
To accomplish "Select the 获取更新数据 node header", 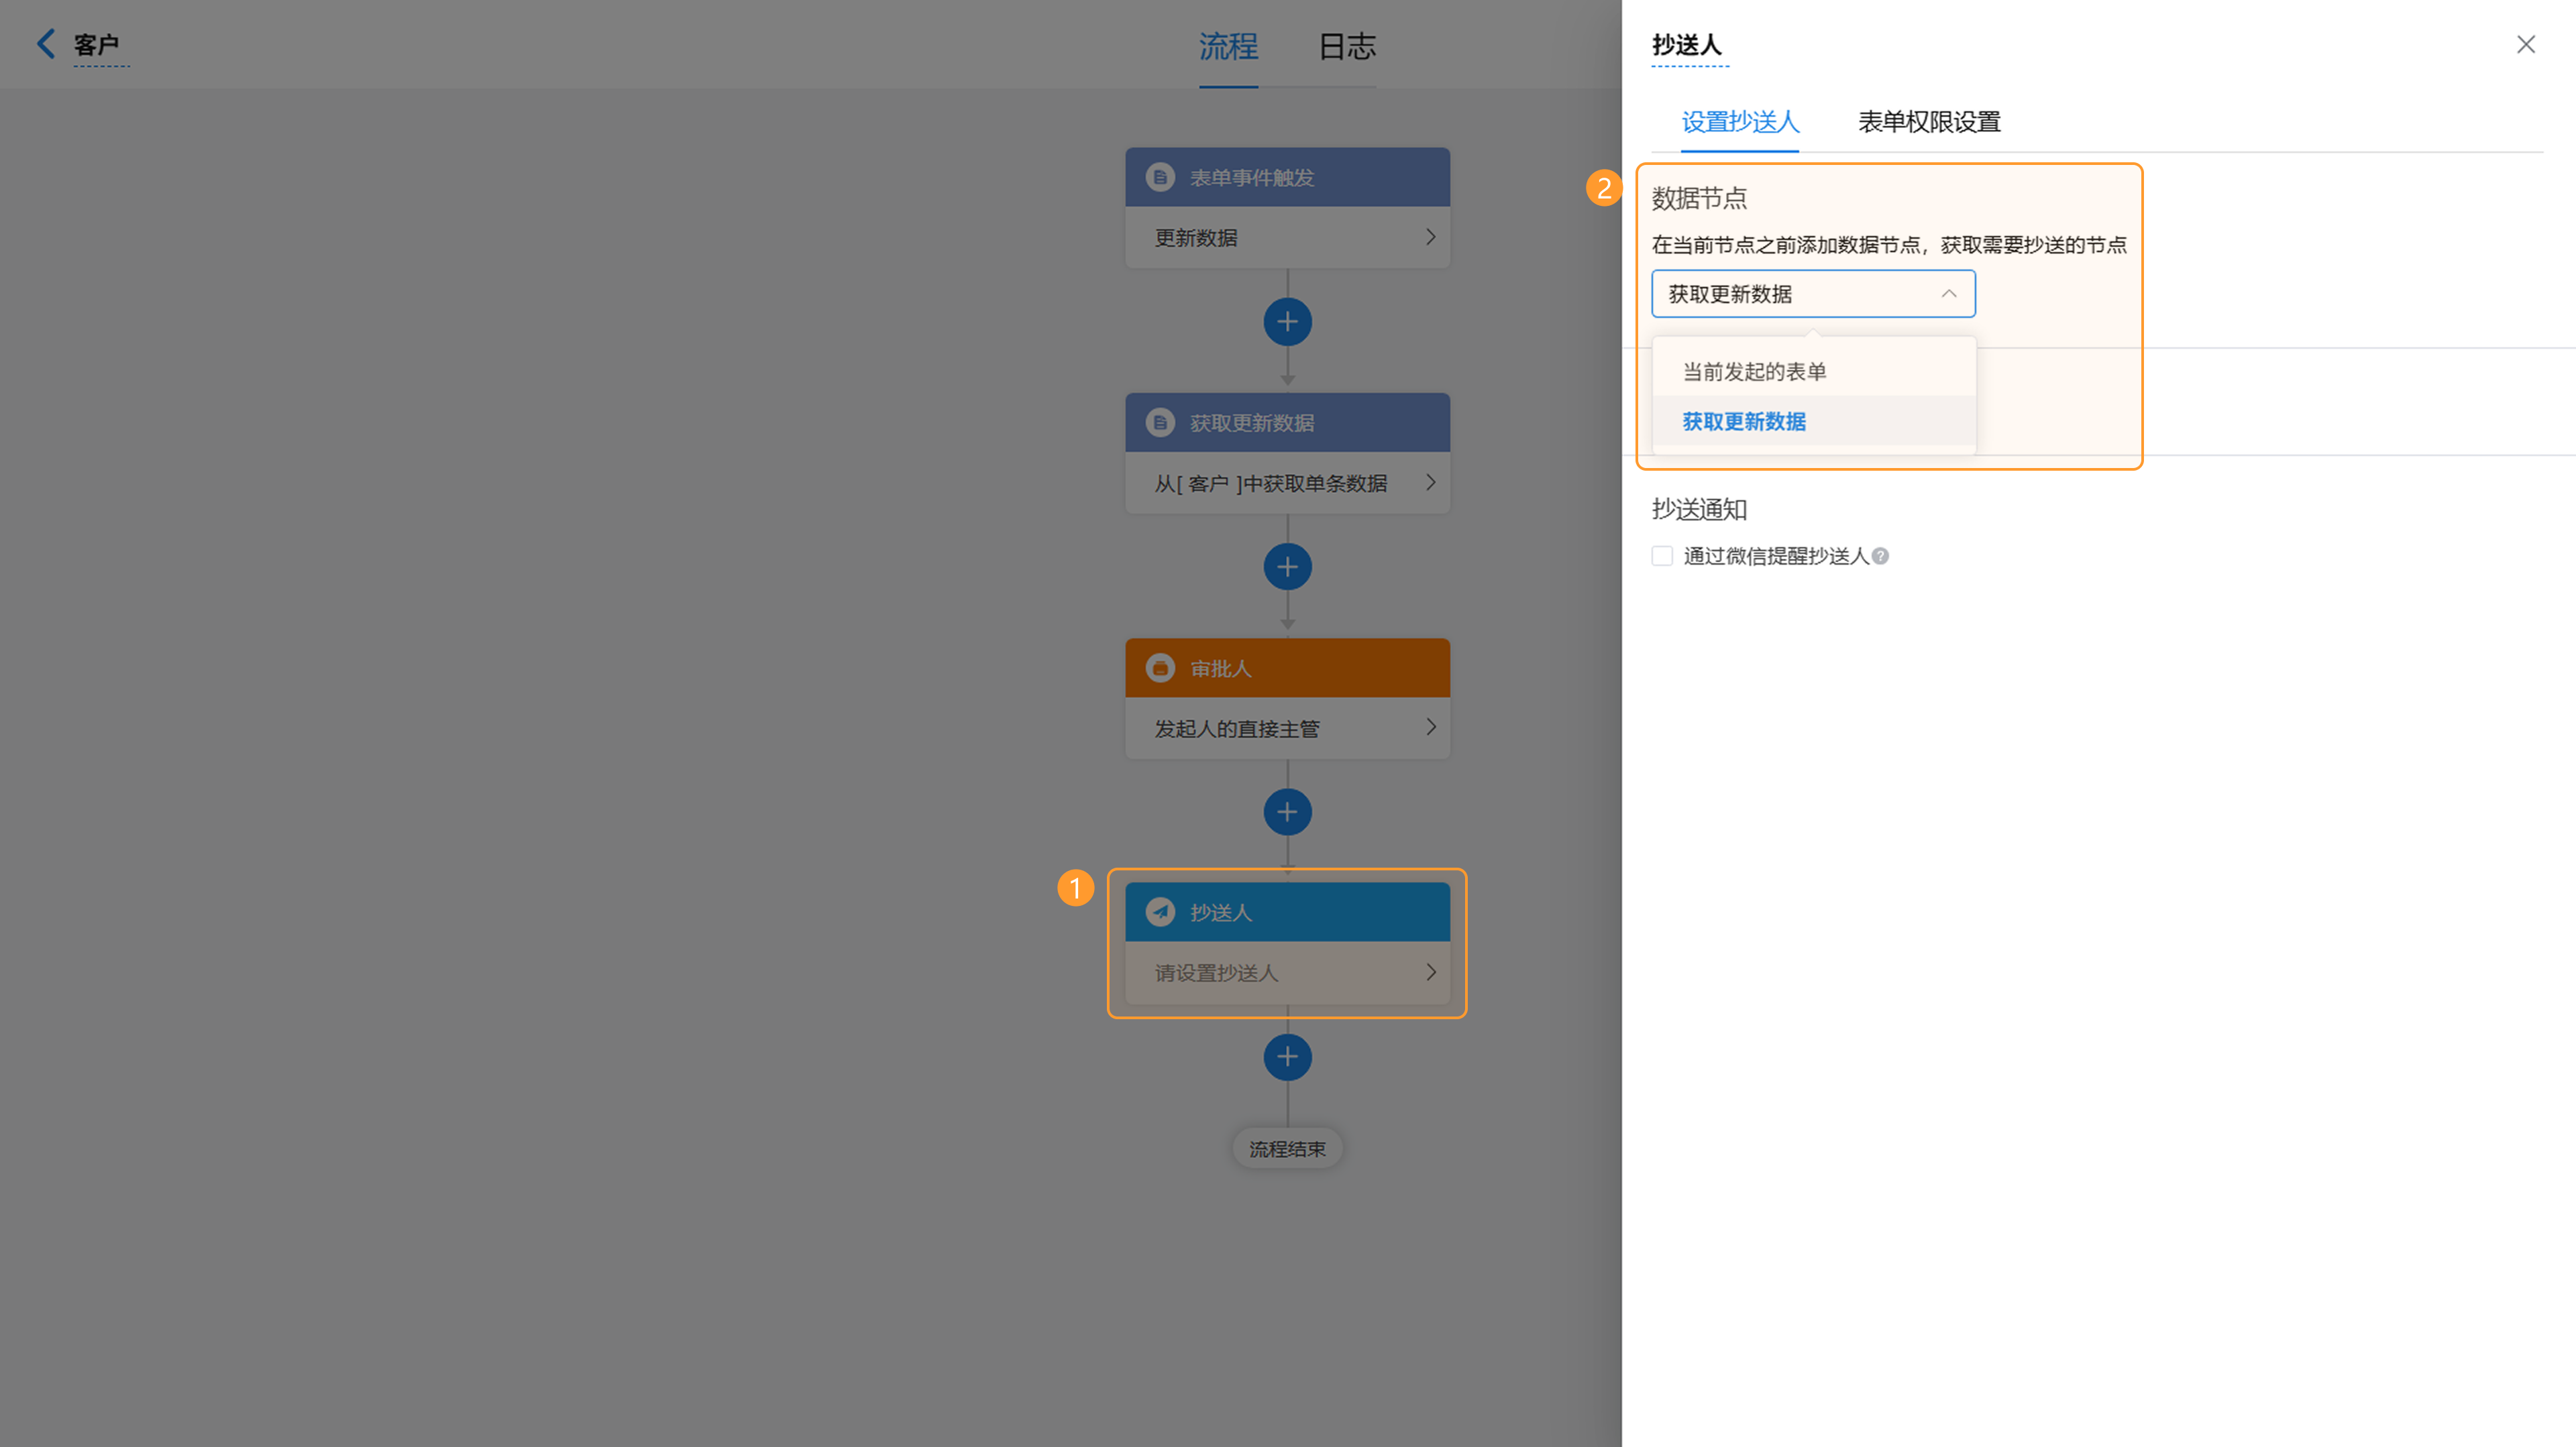I will 1287,422.
